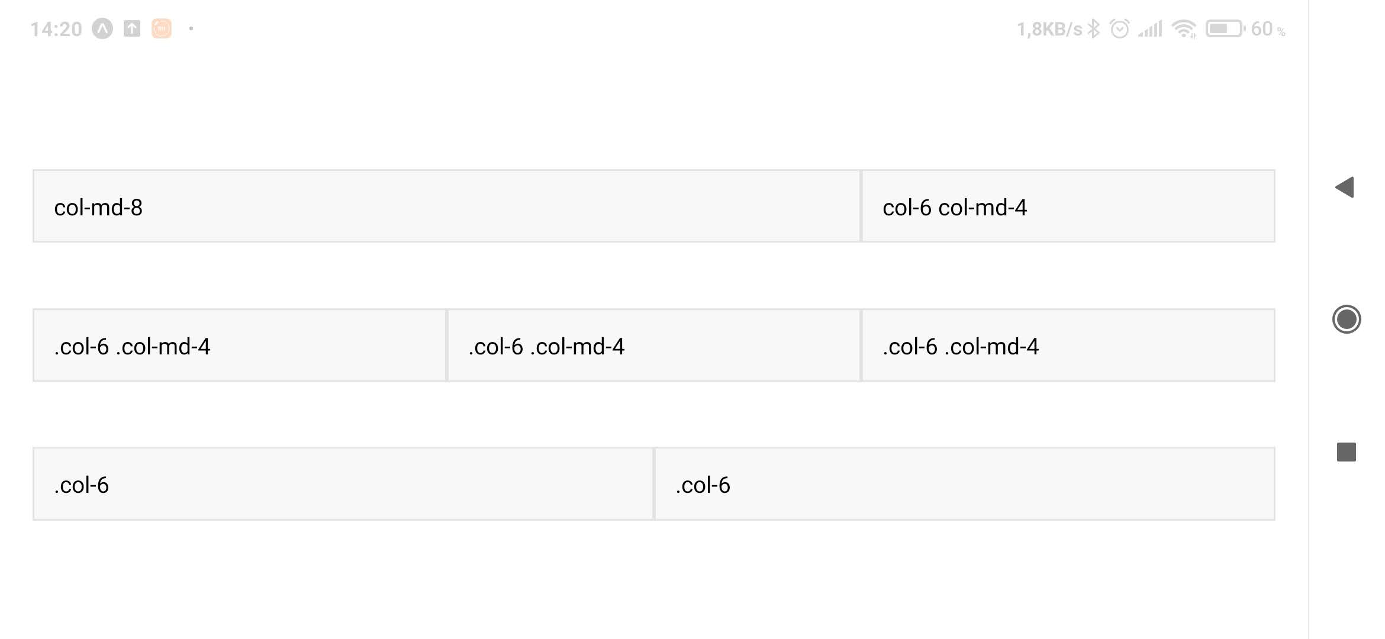The width and height of the screenshot is (1385, 639).
Task: Tap the round caret notification icon
Action: (102, 28)
